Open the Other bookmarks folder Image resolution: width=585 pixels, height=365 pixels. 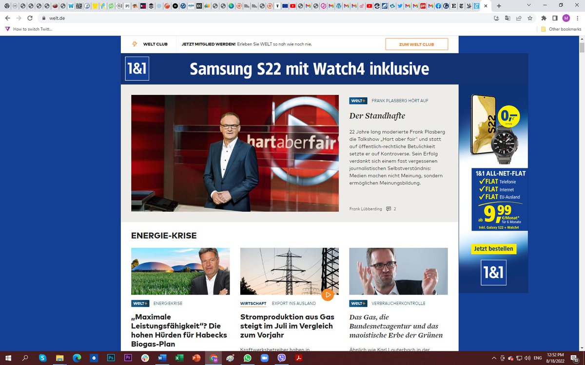pyautogui.click(x=561, y=29)
